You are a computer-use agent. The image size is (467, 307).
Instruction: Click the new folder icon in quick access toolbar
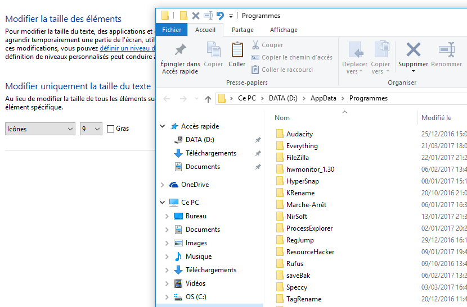[183, 16]
